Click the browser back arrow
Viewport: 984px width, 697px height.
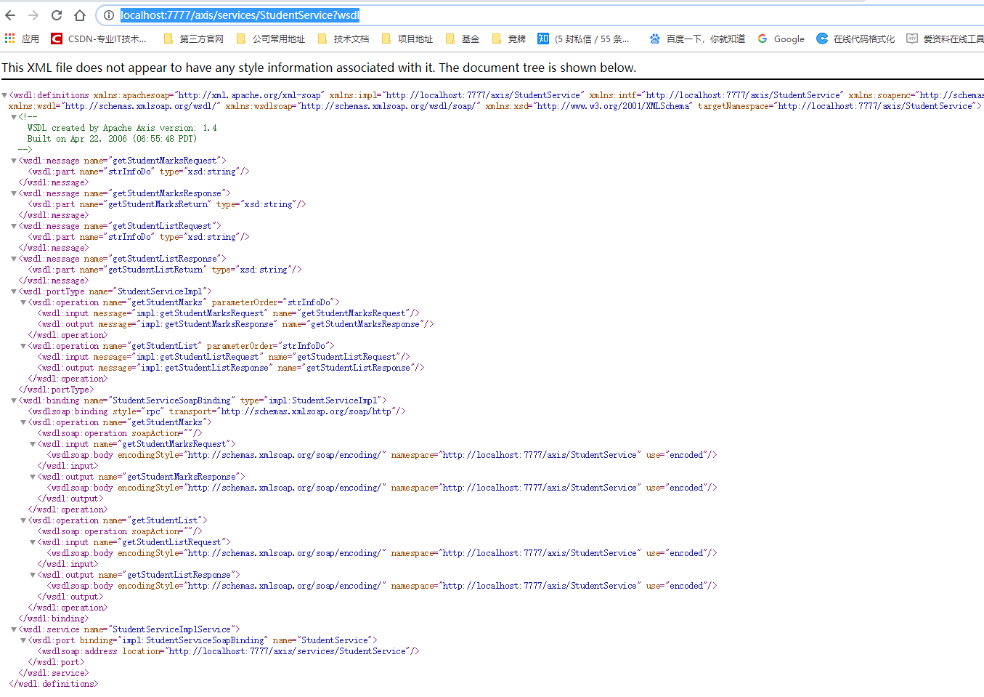10,15
